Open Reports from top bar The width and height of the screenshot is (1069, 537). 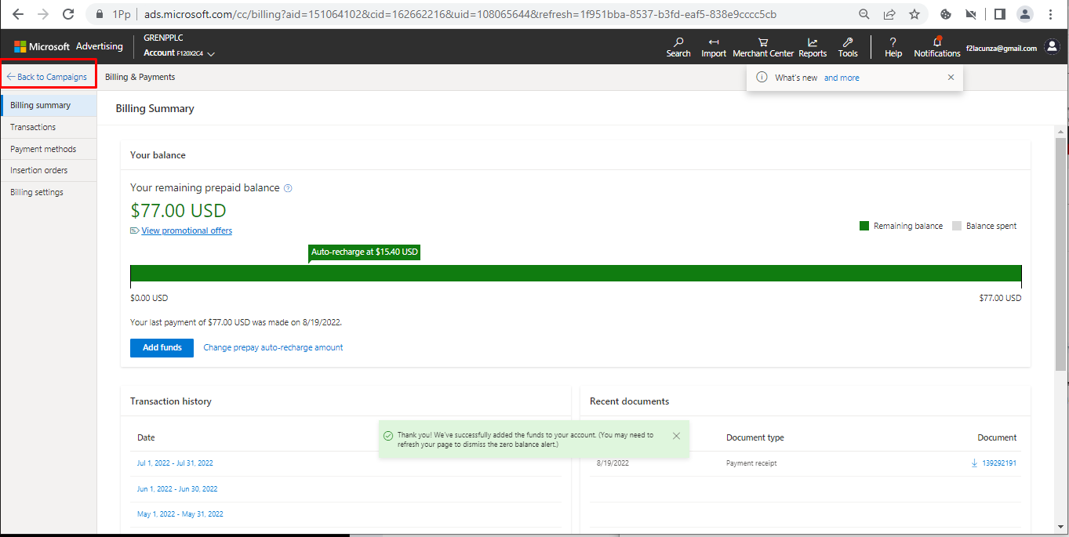pos(813,47)
